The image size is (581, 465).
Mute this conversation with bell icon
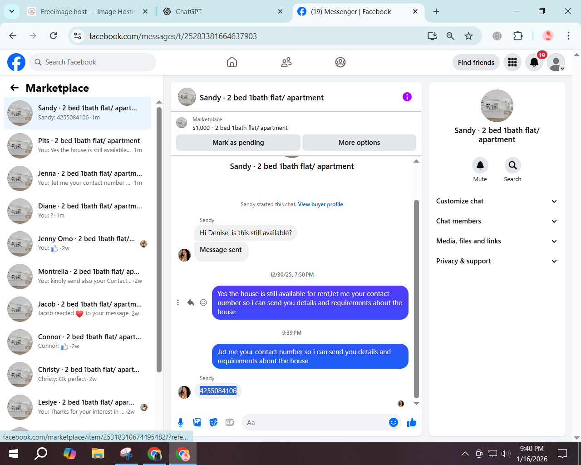(x=480, y=165)
